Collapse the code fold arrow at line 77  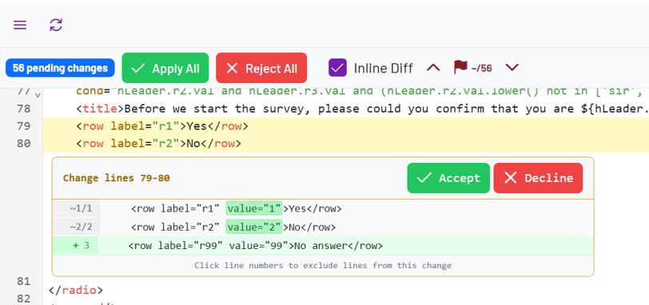(x=38, y=95)
